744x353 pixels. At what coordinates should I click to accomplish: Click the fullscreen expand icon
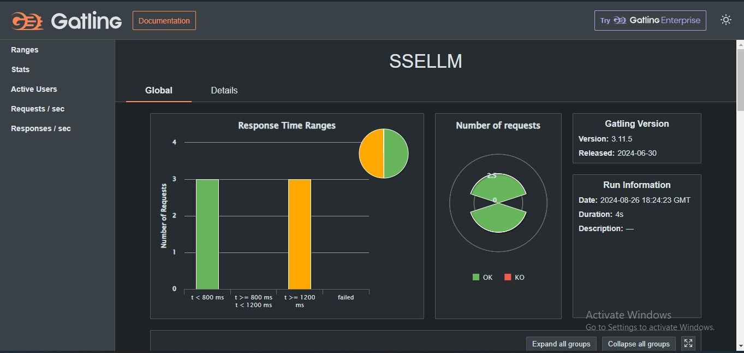[688, 344]
